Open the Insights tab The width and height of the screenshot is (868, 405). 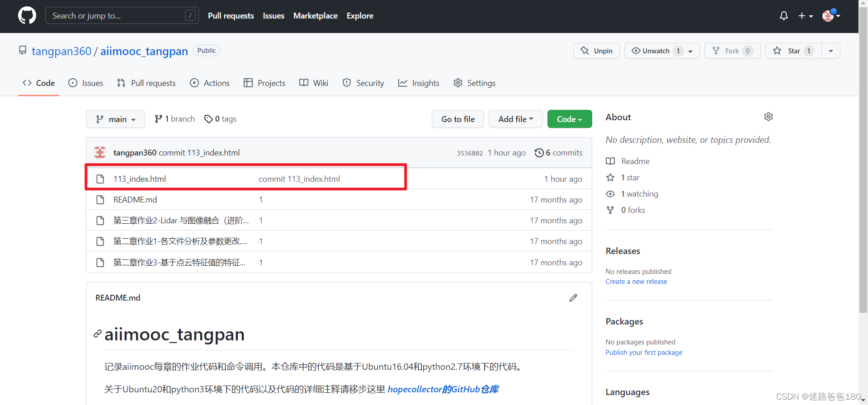click(419, 83)
